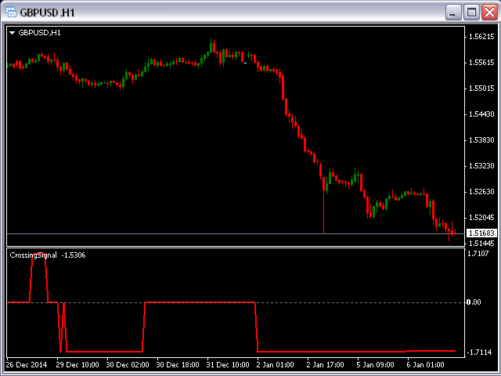Expand the GBPUSD,H1 chart dropdown triangle
This screenshot has height=376, width=501.
click(13, 33)
